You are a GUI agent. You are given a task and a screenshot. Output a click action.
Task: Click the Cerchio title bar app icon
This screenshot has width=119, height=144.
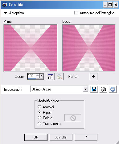tap(5, 5)
